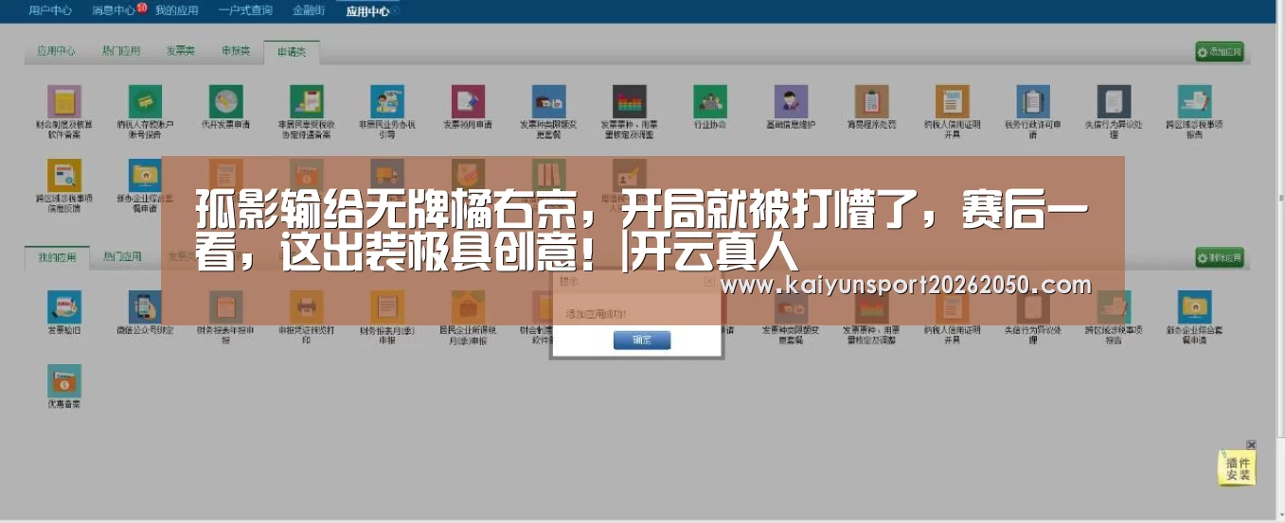Viewport: 1285px width, 523px height.
Task: Click the green 删除应用 button
Action: click(1220, 257)
